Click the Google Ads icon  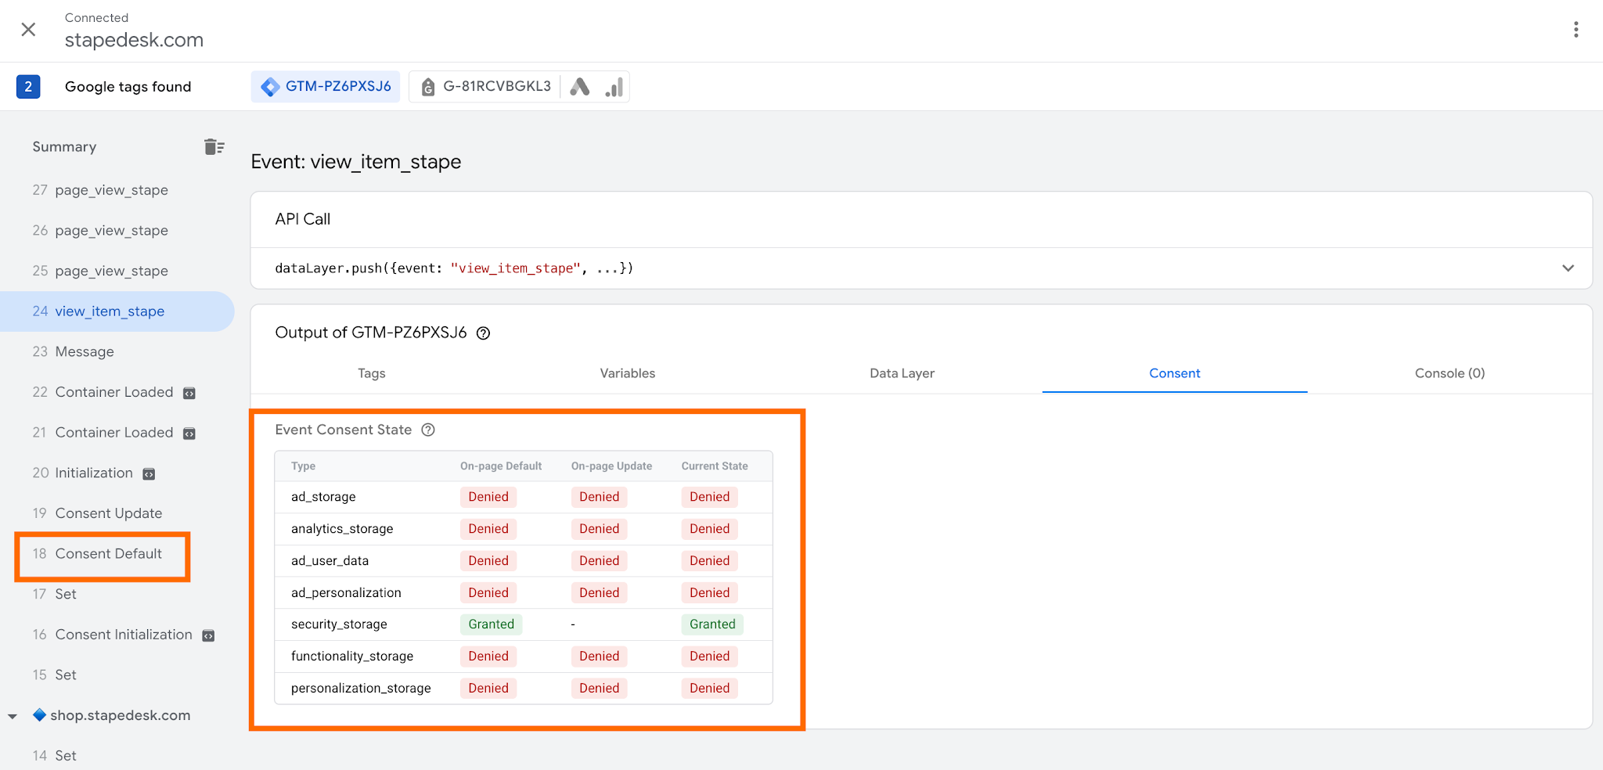[579, 86]
